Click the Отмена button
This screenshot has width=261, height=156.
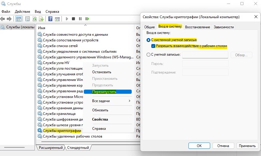[223, 146]
